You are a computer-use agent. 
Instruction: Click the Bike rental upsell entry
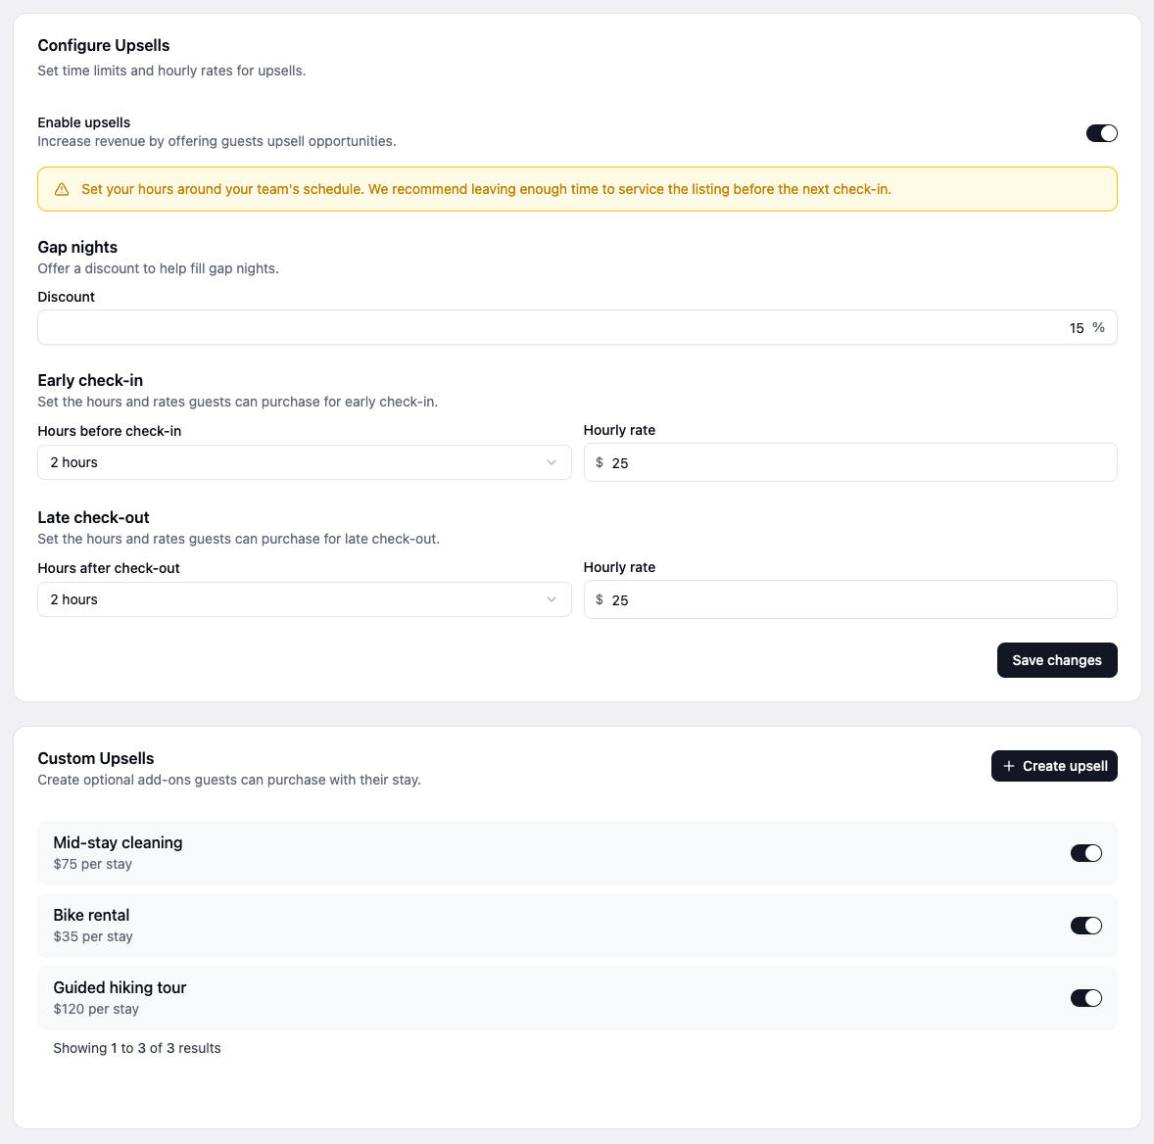(x=577, y=925)
